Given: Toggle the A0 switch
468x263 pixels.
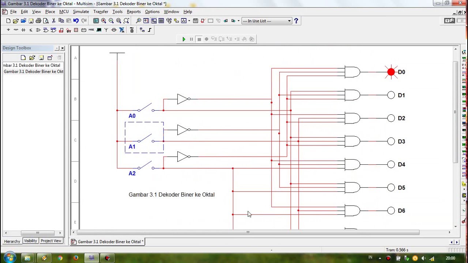Looking at the screenshot, I should pos(146,108).
